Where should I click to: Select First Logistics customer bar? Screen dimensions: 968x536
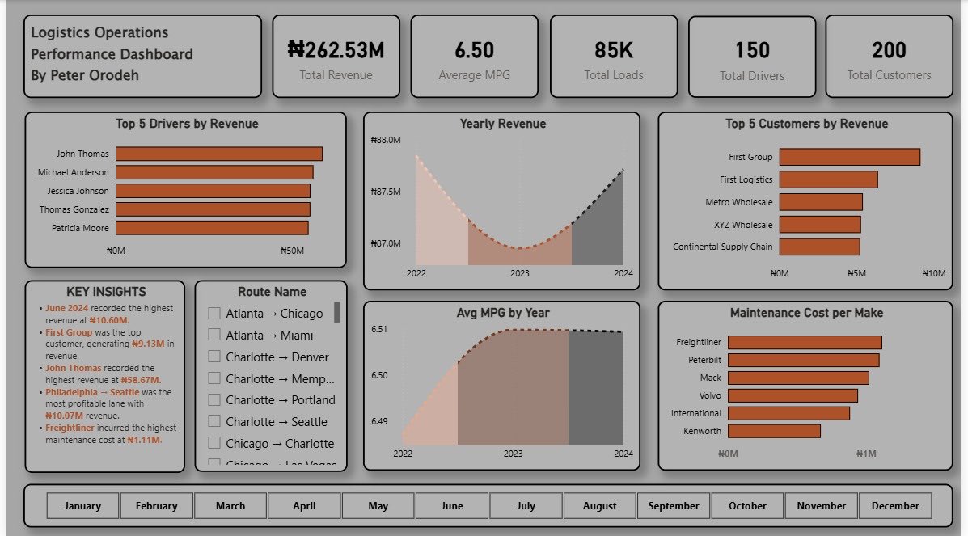828,179
